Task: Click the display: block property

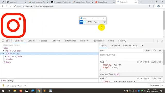Action: (x=112, y=65)
